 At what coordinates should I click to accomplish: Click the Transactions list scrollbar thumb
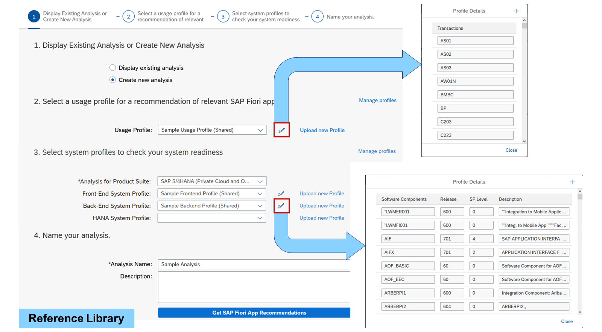pos(524,26)
